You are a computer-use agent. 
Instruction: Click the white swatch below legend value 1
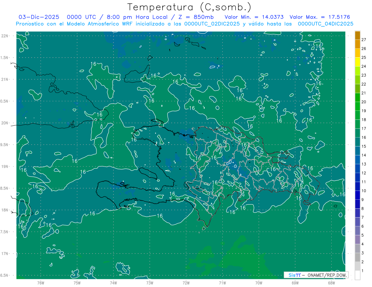[x=357, y=275]
